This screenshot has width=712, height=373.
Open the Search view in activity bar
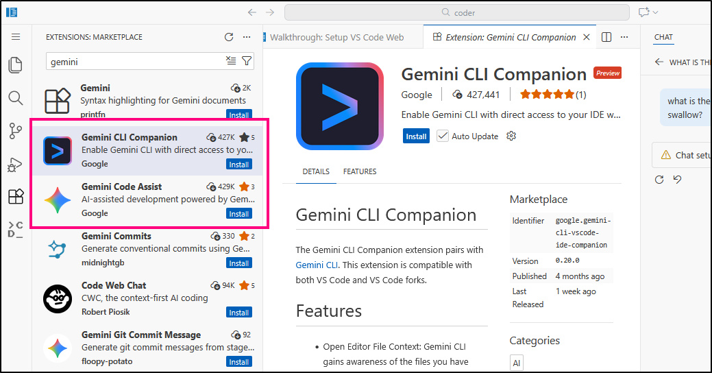coord(15,98)
